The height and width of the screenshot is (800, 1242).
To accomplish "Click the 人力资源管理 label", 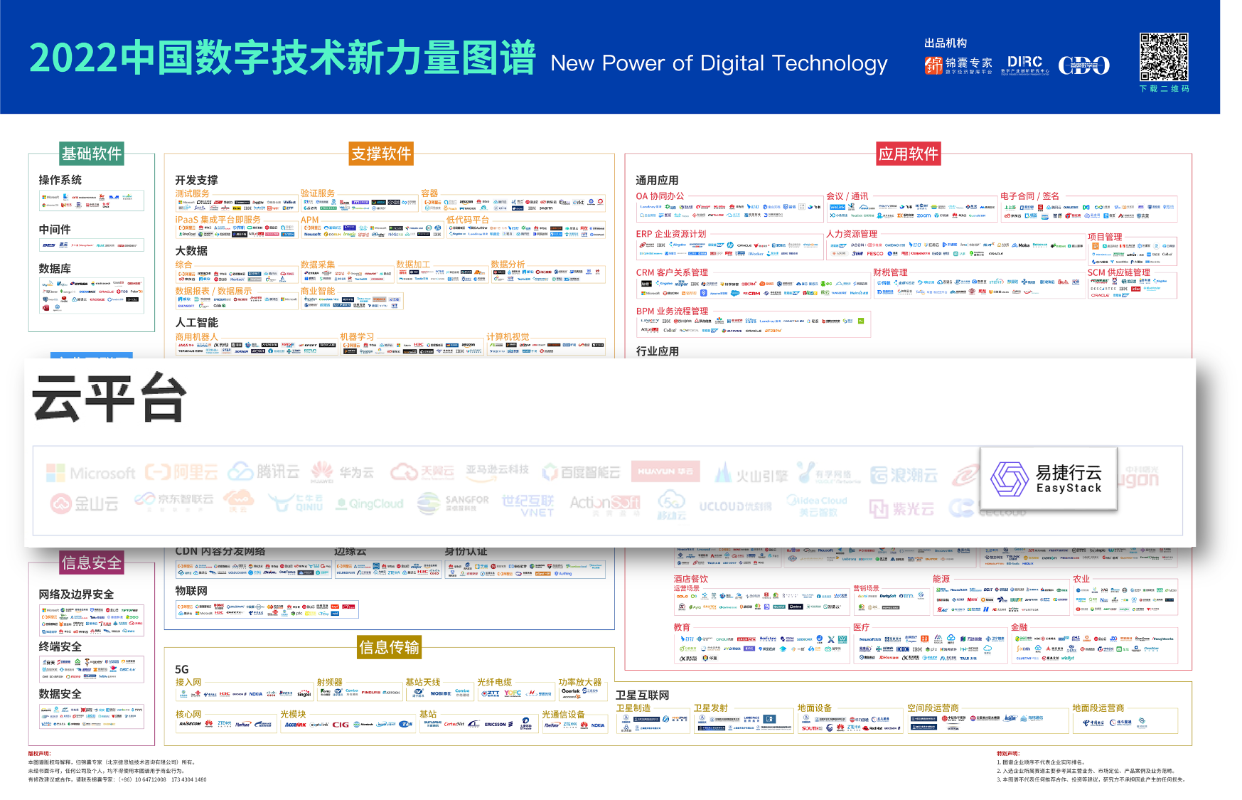I will [x=852, y=233].
